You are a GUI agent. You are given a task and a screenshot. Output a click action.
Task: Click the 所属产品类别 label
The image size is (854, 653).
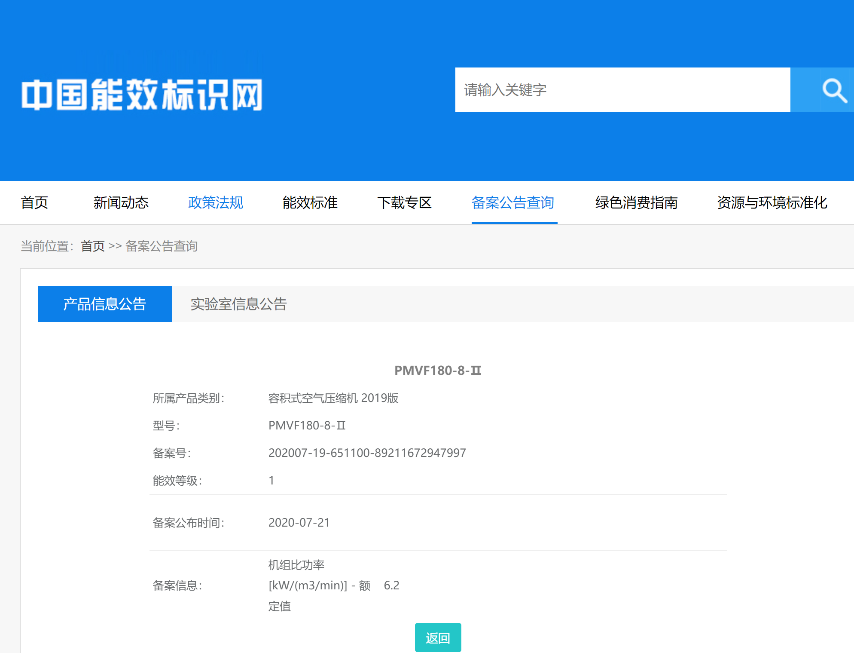point(189,398)
